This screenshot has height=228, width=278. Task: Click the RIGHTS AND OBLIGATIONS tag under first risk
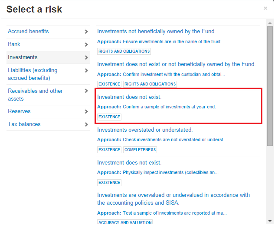tap(124, 51)
